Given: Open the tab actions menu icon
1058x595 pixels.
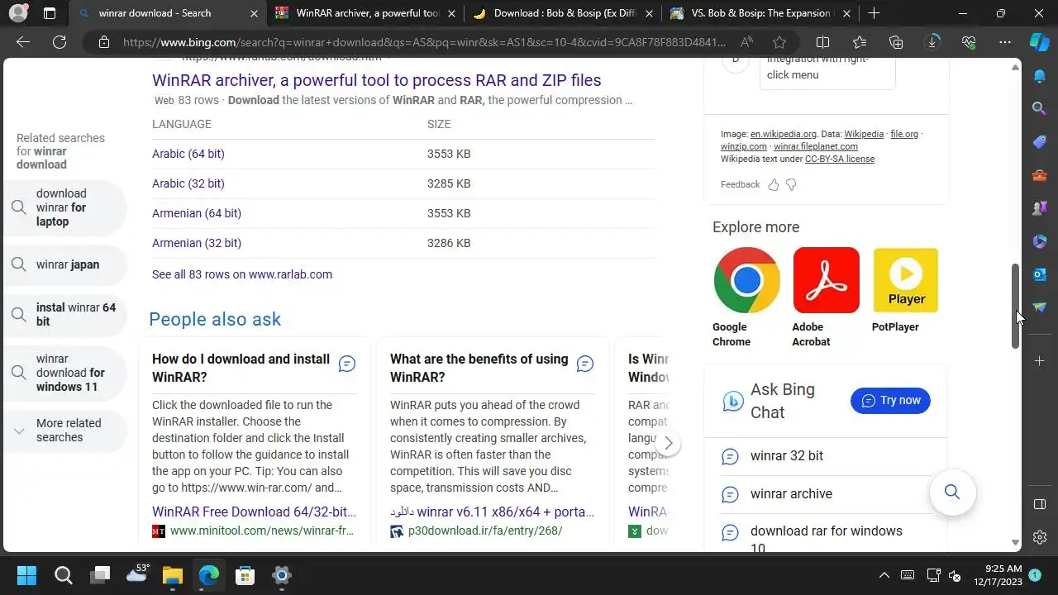Looking at the screenshot, I should pyautogui.click(x=50, y=13).
